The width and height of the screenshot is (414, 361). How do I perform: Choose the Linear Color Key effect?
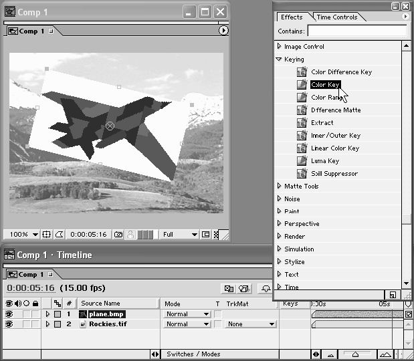[334, 148]
